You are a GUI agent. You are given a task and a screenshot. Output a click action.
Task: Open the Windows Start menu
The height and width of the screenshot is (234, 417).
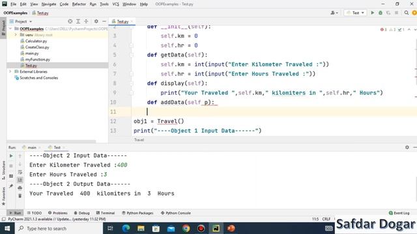pos(7,228)
